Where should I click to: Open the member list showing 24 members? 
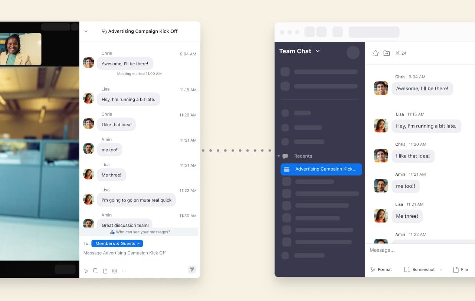coord(401,53)
